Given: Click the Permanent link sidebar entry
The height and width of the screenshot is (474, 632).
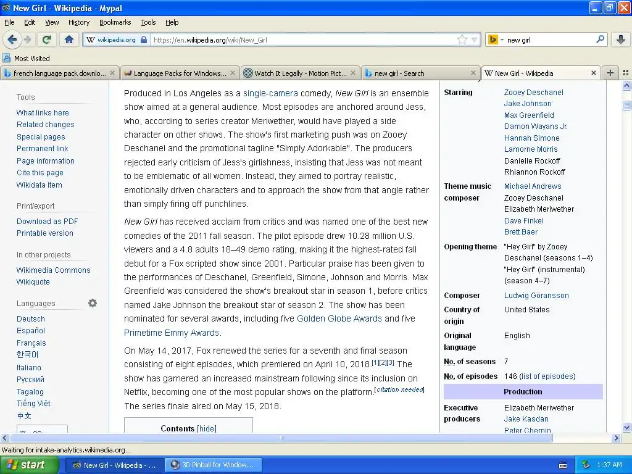Looking at the screenshot, I should click(x=43, y=148).
